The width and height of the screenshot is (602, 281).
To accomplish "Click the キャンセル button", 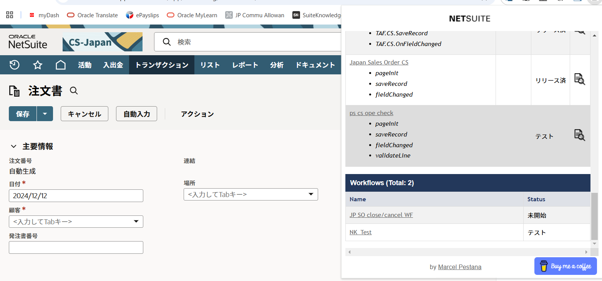I will click(85, 114).
